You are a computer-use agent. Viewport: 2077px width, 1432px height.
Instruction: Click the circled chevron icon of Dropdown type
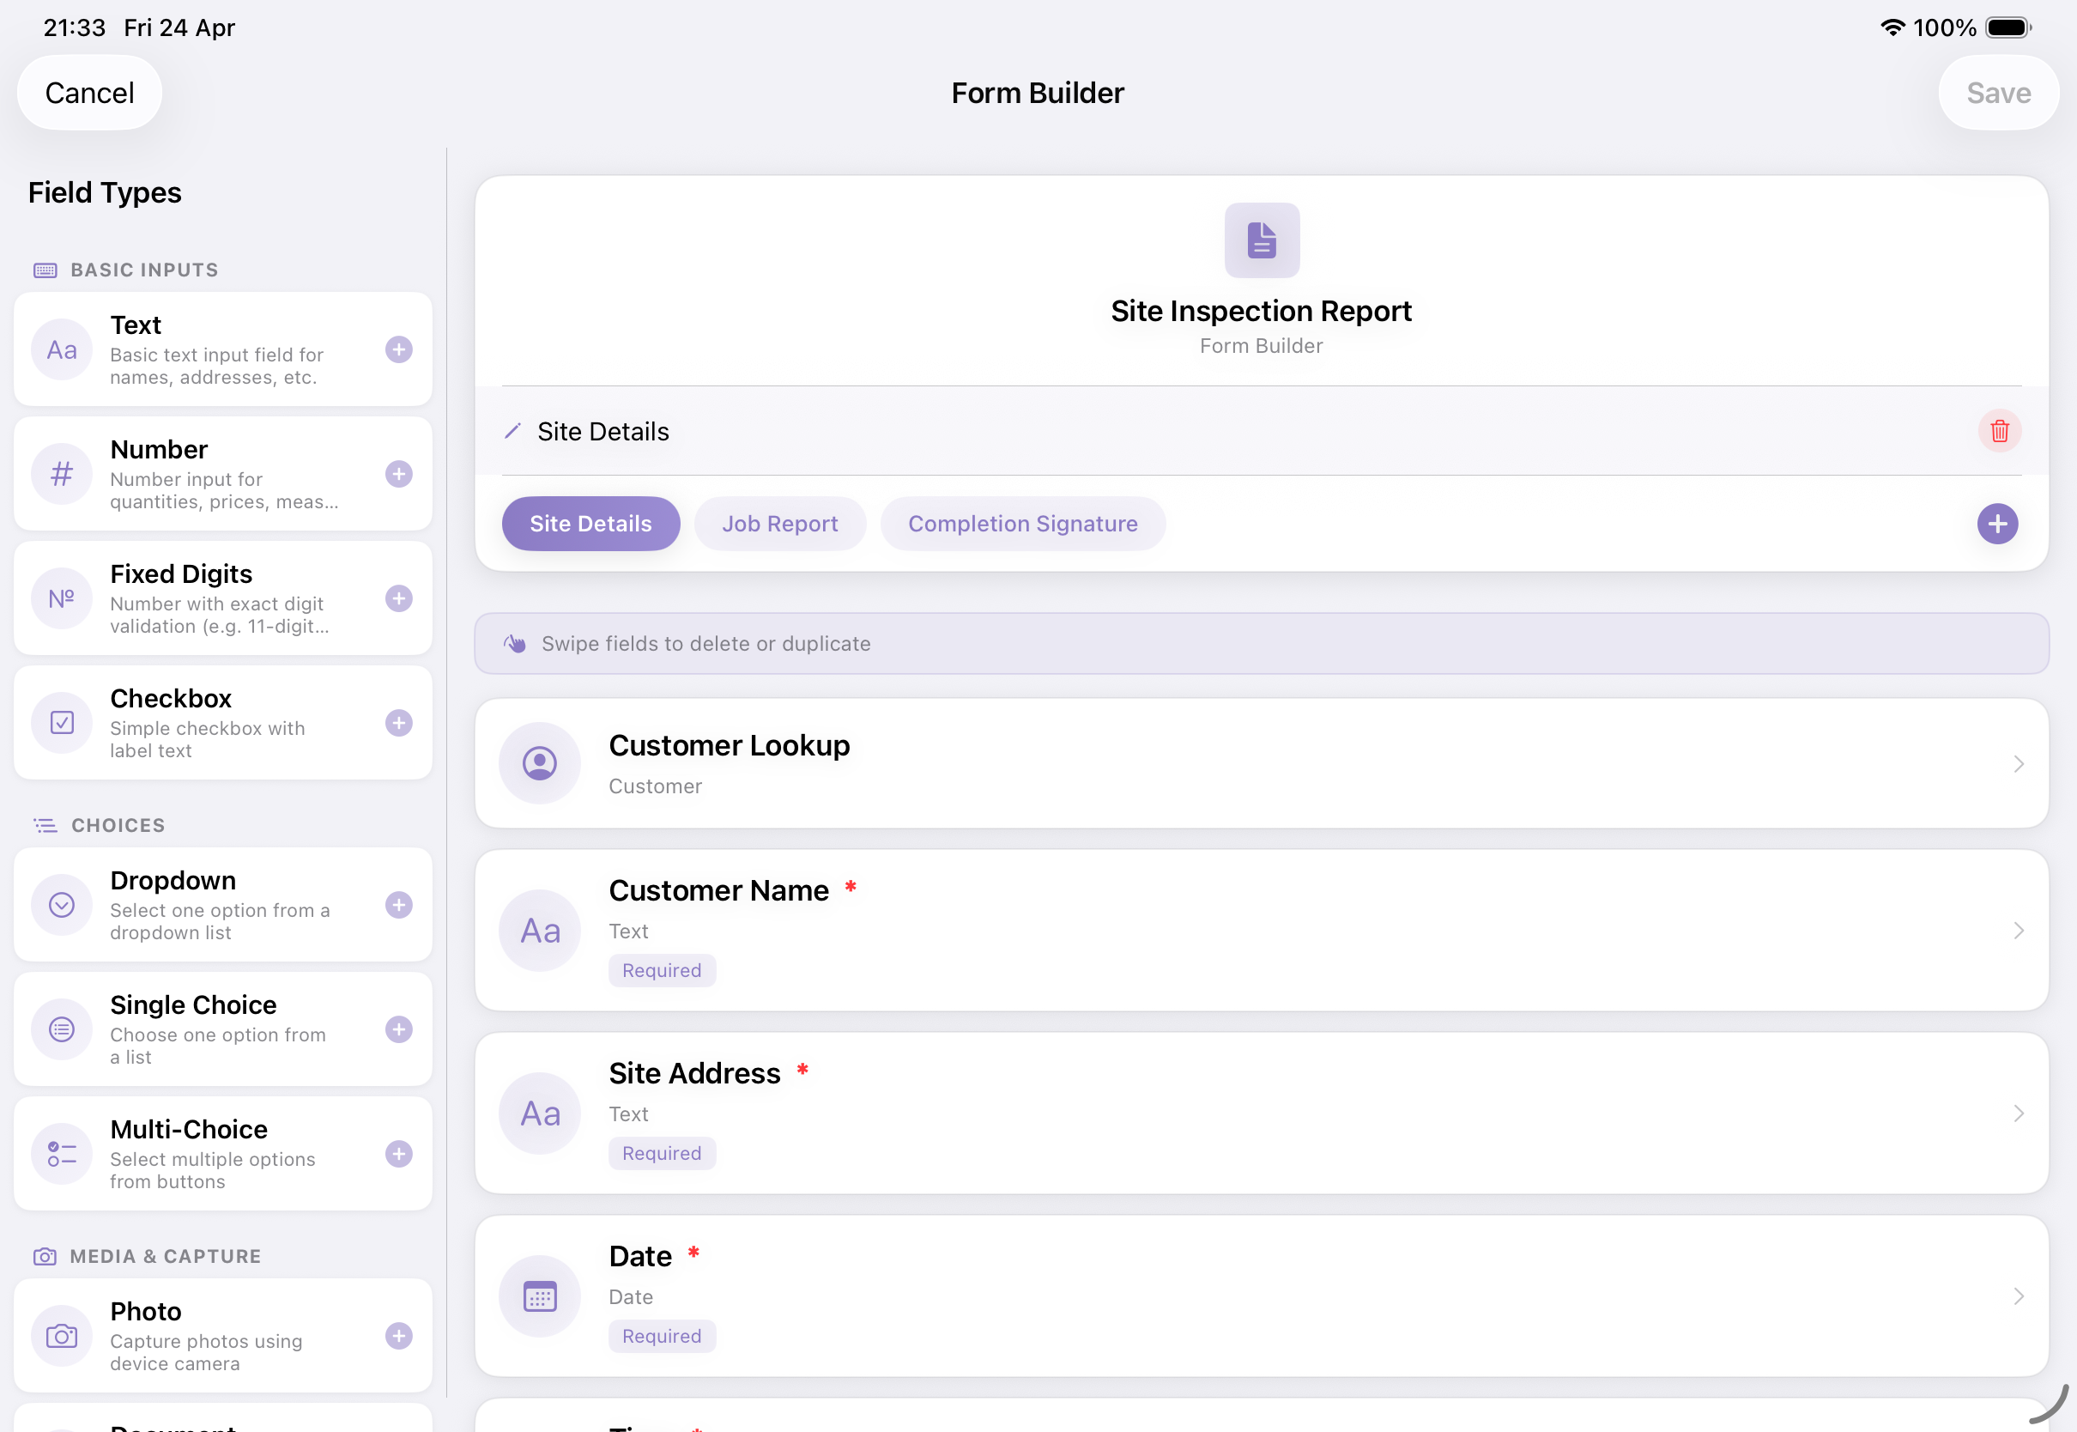click(x=62, y=906)
